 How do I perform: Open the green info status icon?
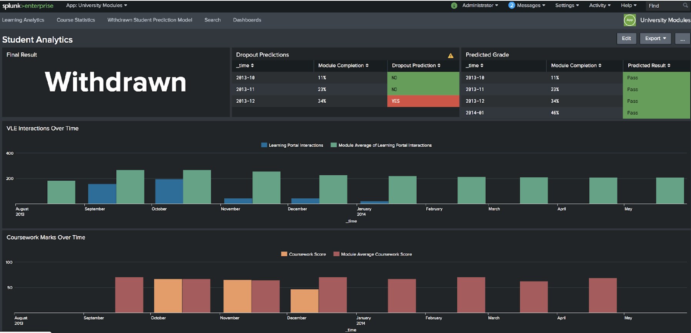click(x=454, y=6)
